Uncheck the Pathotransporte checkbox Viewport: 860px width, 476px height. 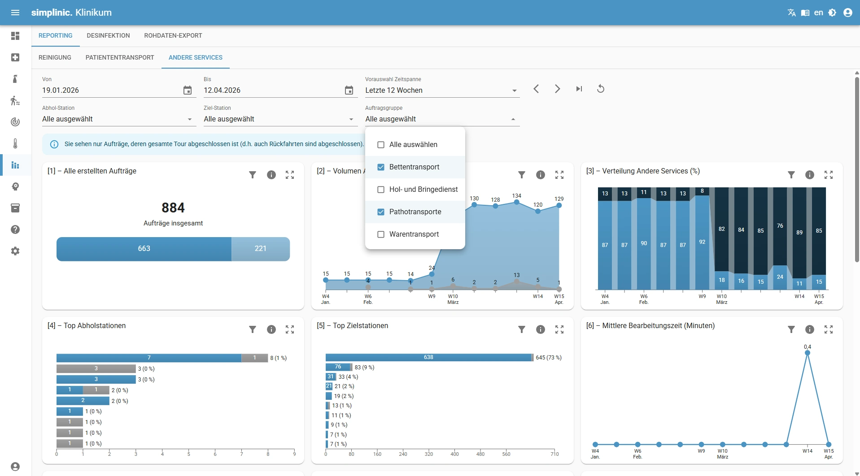click(x=381, y=212)
